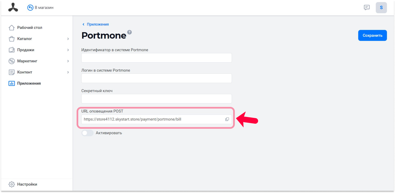Image resolution: width=395 pixels, height=193 pixels.
Task: Click the URL оповещения POST field text
Action: tap(132, 119)
